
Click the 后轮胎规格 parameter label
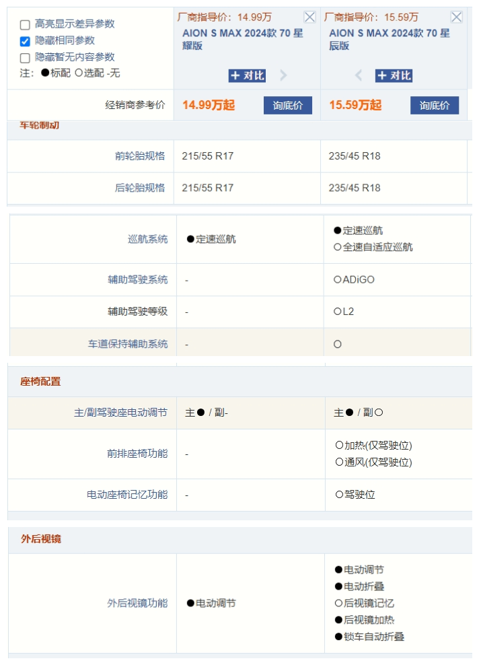[x=140, y=188]
